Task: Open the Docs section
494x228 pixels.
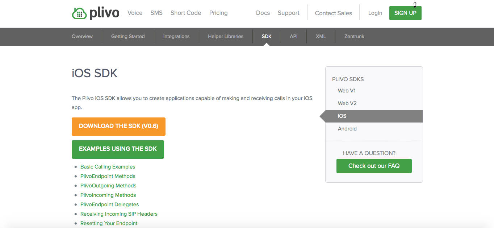Action: click(x=263, y=13)
